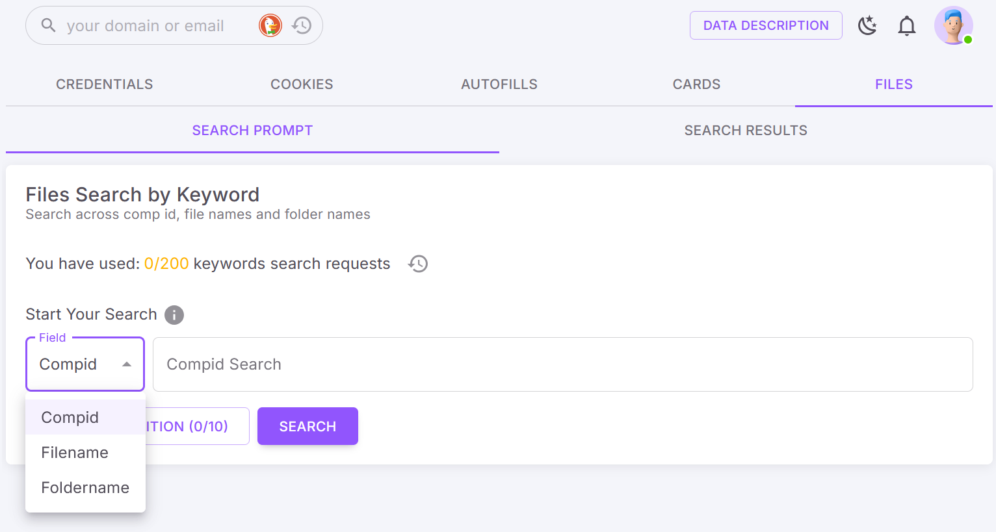The height and width of the screenshot is (532, 996).
Task: Toggle dark mode moon icon
Action: (867, 25)
